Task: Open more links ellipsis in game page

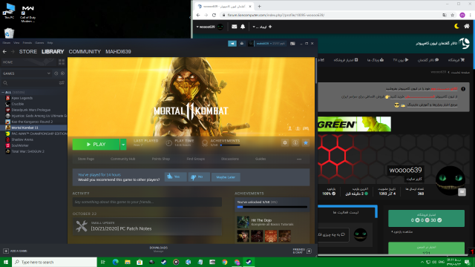Action: (x=299, y=159)
